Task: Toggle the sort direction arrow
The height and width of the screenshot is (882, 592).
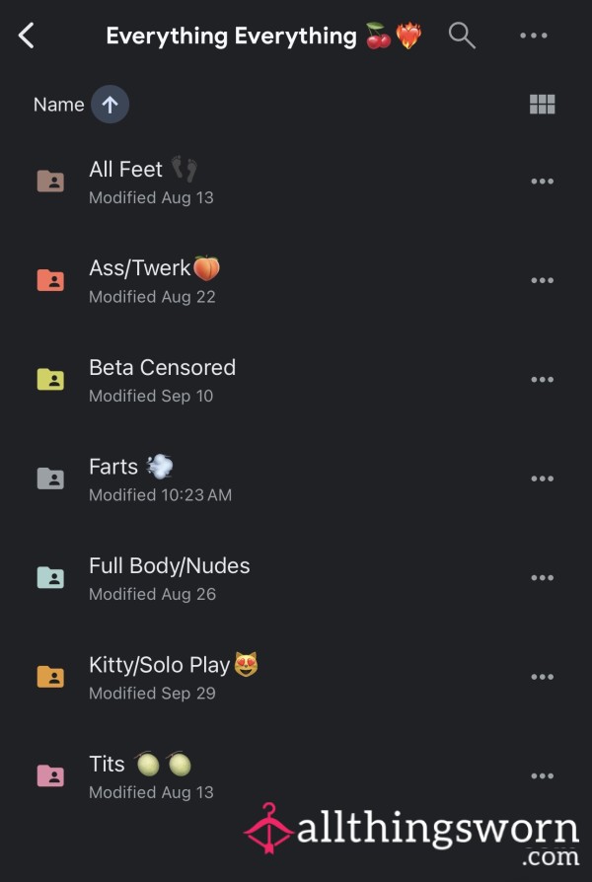Action: (x=110, y=105)
